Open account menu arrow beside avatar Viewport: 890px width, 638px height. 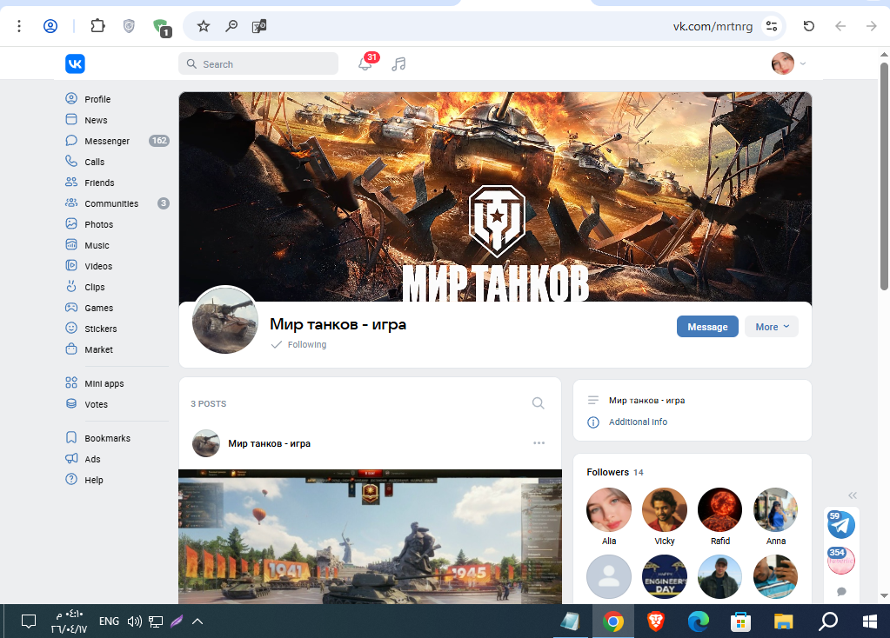click(803, 63)
